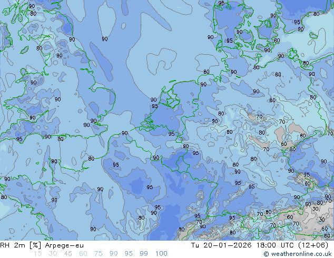Select legend value 75 in the color scale
The height and width of the screenshot is (258, 334).
98,254
